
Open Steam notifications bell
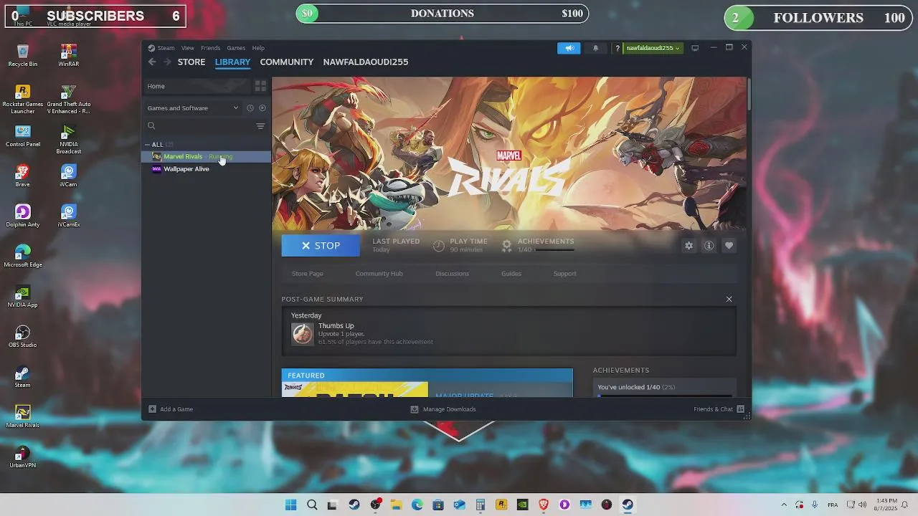coord(595,48)
